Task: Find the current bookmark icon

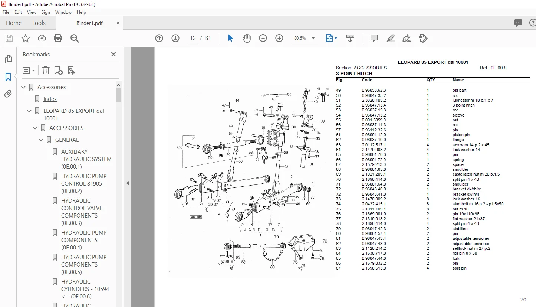Action: (71, 70)
